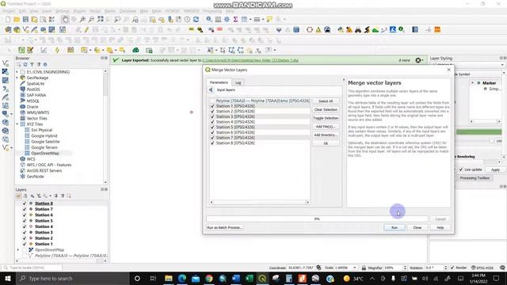Expand the Marker symbol tree node
The image size is (507, 285).
[x=472, y=83]
